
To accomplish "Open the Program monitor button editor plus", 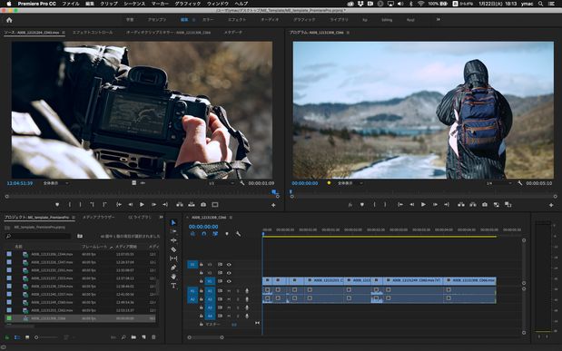I will point(551,205).
